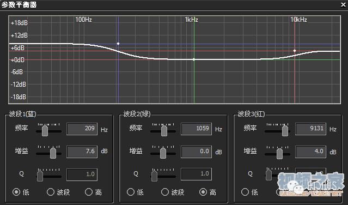Viewport: 348px width, 205px height.
Task: Select the 低 radio in band 2 (green)
Action: coord(131,192)
